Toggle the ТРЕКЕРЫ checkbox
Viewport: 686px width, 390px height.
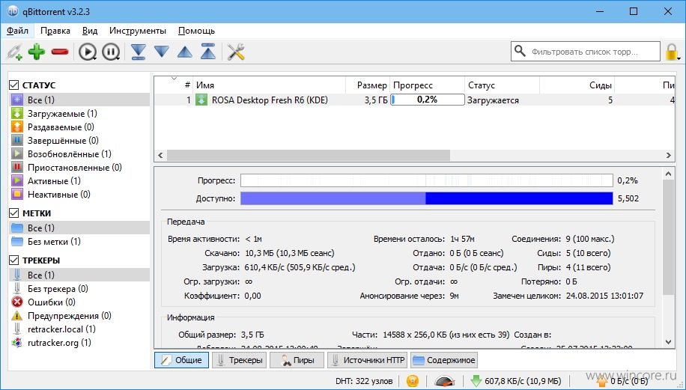point(14,260)
